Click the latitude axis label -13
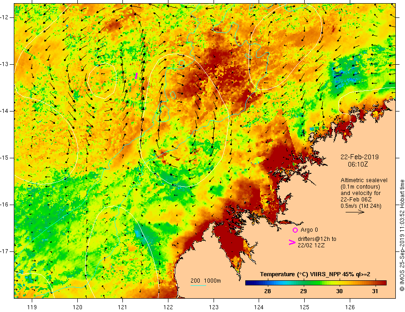405x312 pixels. point(5,64)
